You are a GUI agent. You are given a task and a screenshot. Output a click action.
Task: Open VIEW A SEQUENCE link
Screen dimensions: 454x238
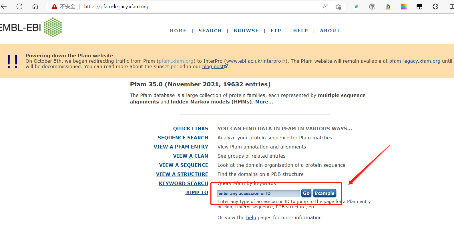184,165
